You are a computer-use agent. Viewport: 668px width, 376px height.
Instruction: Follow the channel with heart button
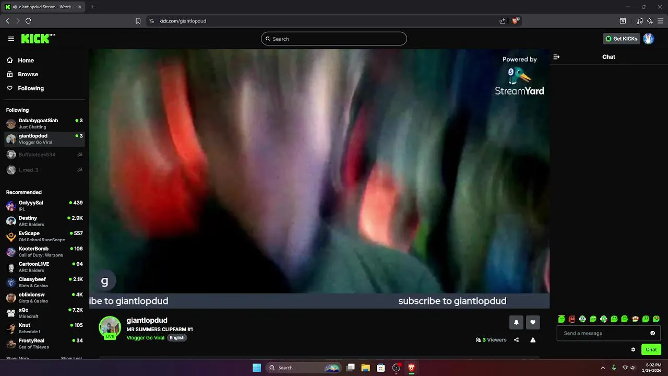point(533,322)
